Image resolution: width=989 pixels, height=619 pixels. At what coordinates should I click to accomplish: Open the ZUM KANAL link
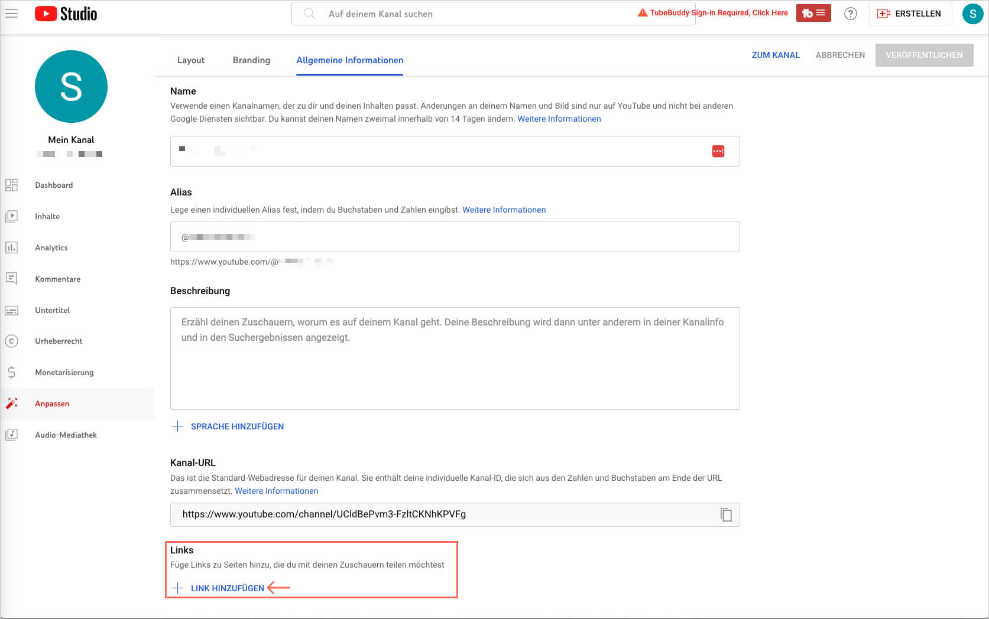(775, 55)
